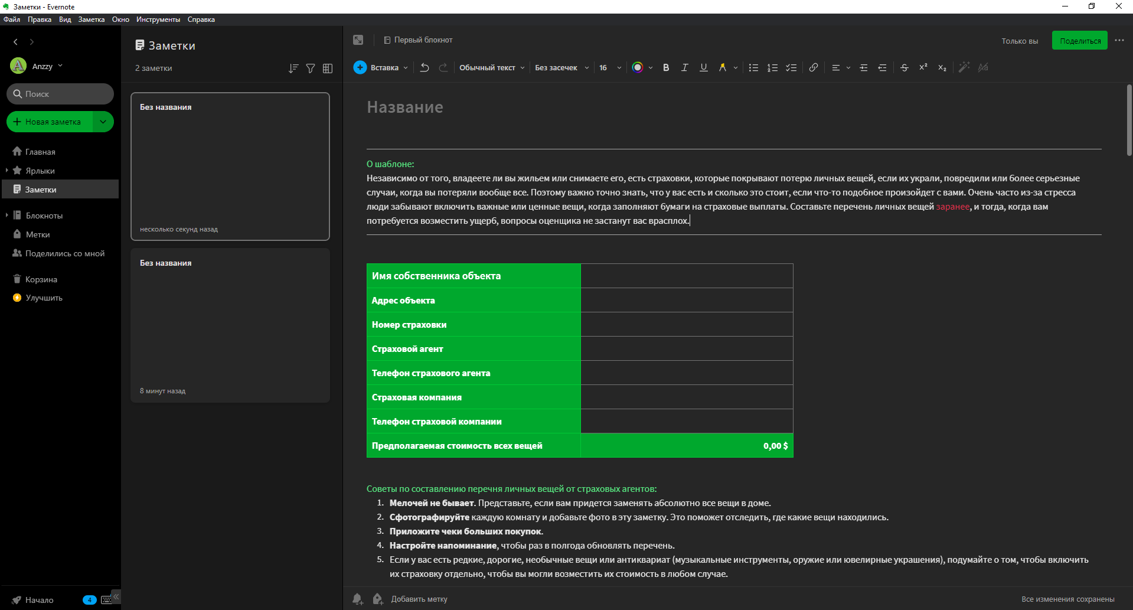Screen dimensions: 1133x610
Task: Apply italic formatting
Action: pos(684,67)
